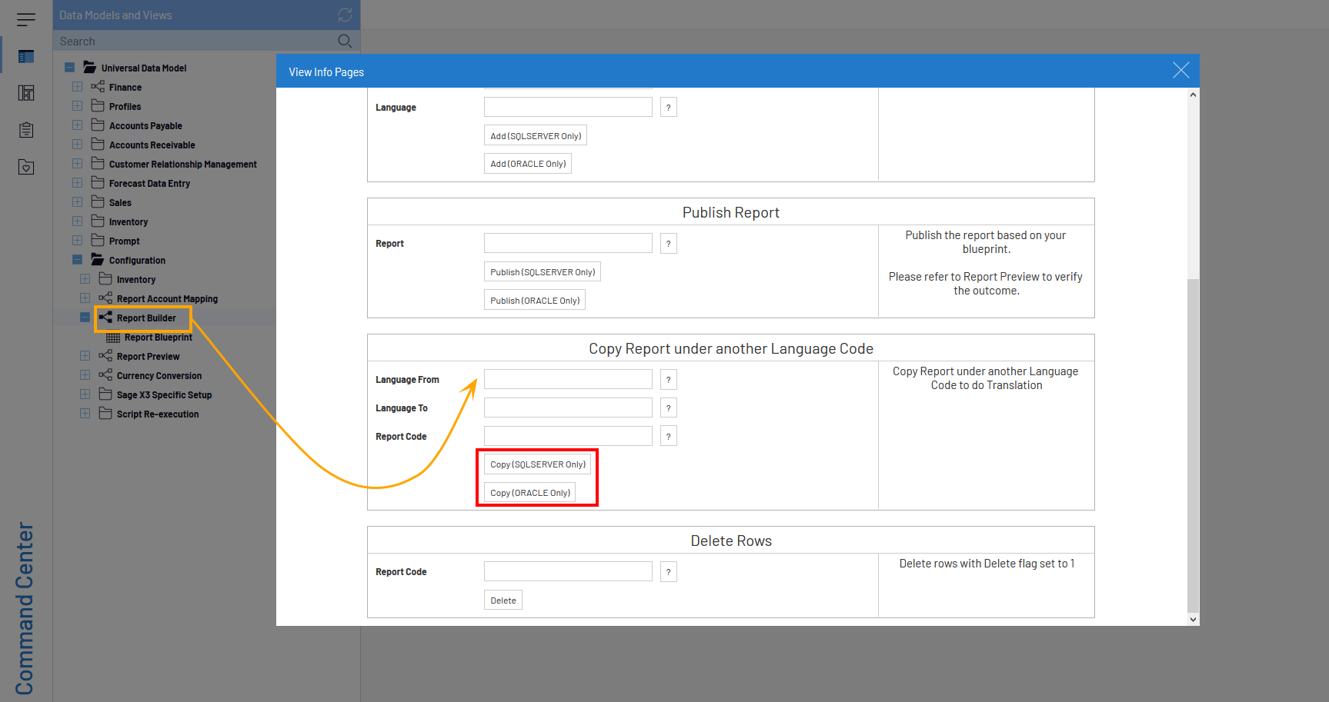The width and height of the screenshot is (1329, 702).
Task: Click help icon for Delete Rows Report Code
Action: 668,572
